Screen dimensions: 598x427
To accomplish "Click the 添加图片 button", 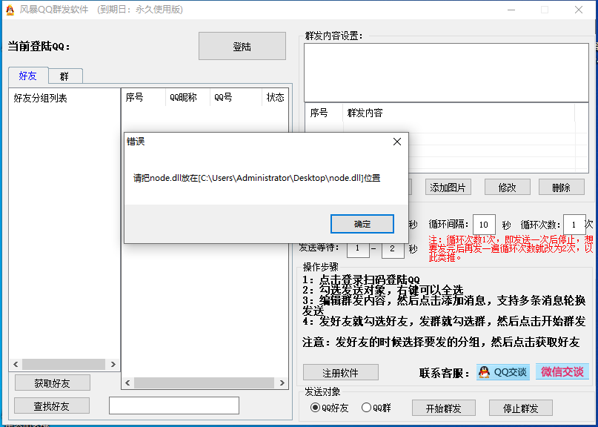I will [x=448, y=188].
